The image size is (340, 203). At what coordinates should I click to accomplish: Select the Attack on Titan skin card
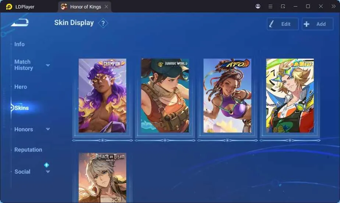[102, 178]
